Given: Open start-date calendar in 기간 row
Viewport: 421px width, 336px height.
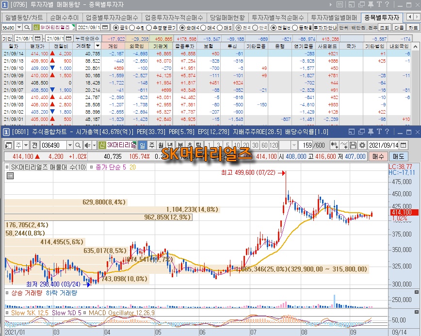Looking at the screenshot, I should (x=38, y=39).
